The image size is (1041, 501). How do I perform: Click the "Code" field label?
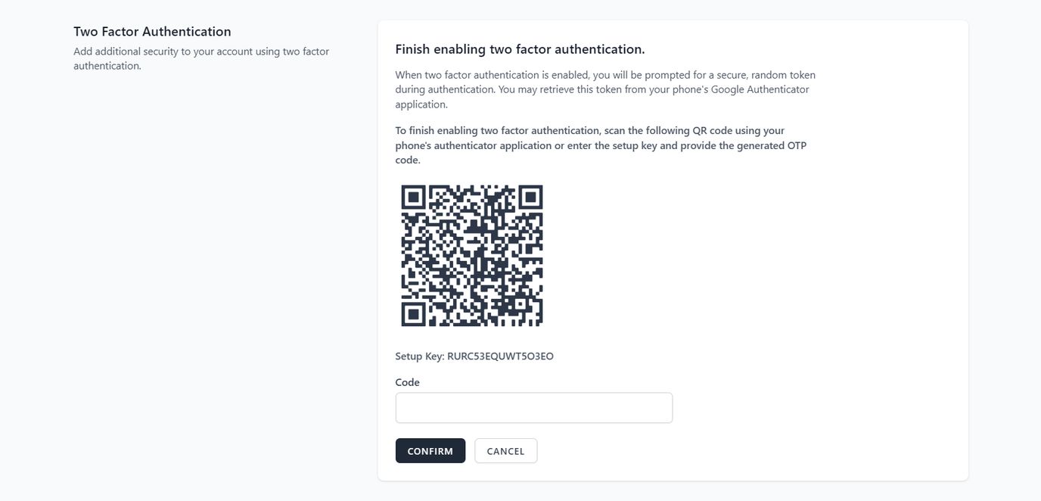point(407,382)
